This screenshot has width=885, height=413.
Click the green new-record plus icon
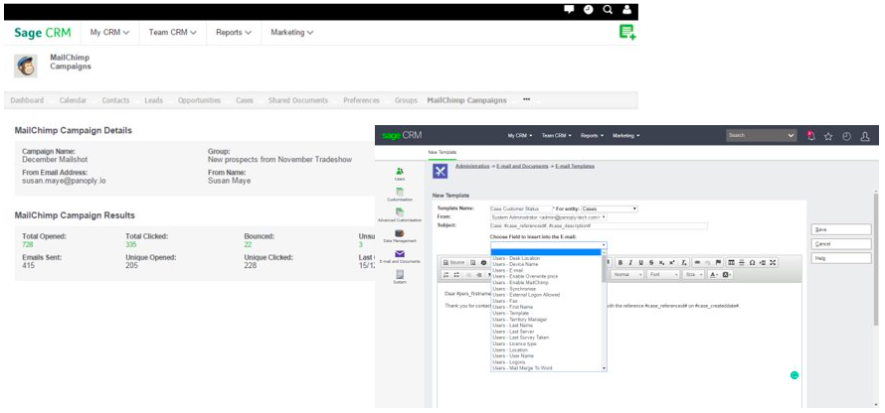627,32
